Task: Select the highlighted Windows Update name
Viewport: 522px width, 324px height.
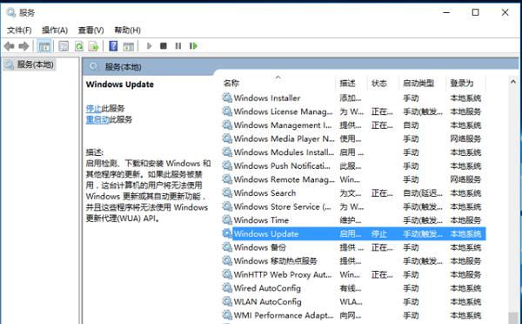Action: point(266,233)
